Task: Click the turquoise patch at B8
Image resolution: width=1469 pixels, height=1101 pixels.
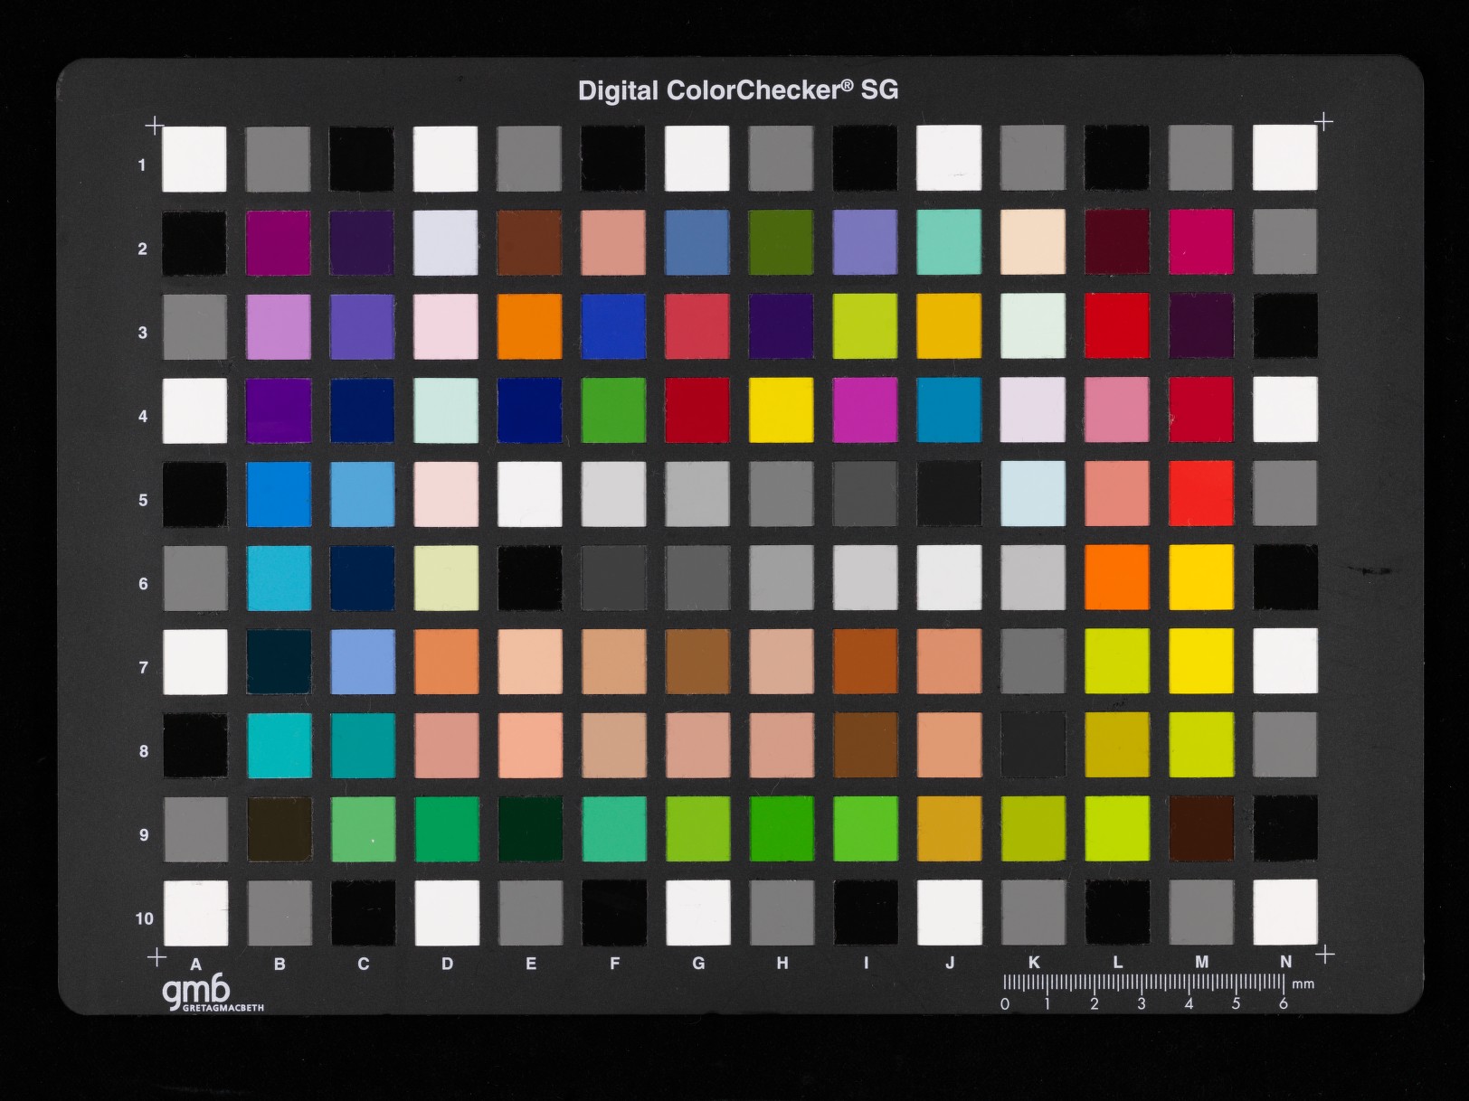Action: pos(279,746)
